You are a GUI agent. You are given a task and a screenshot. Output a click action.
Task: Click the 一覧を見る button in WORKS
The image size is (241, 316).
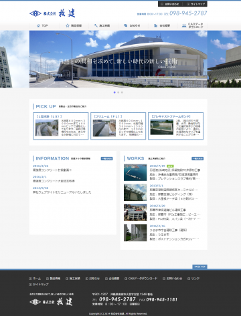[197, 158]
